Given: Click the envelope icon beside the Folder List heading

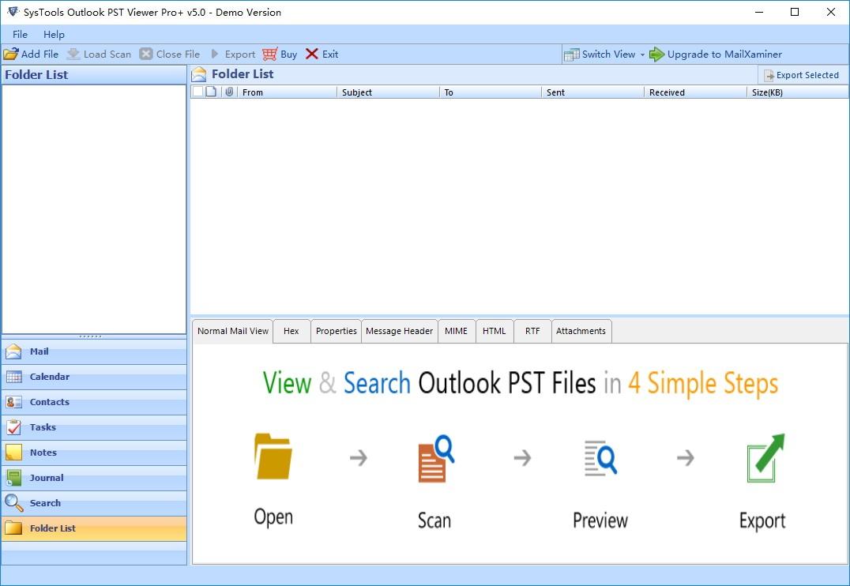Looking at the screenshot, I should coord(199,74).
